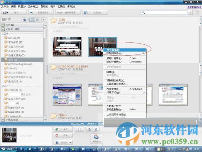Open the File menu
This screenshot has width=202, height=152.
[x=5, y=6]
